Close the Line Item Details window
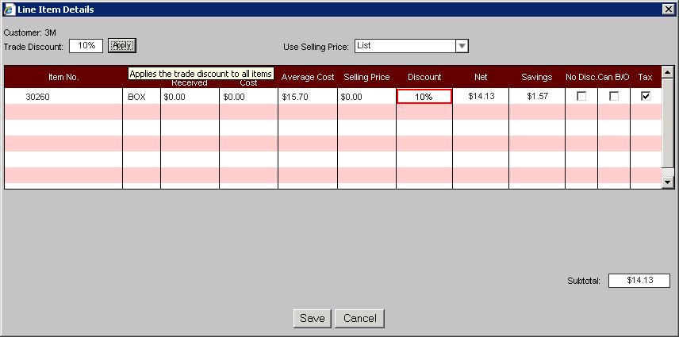The width and height of the screenshot is (679, 337). click(x=668, y=9)
